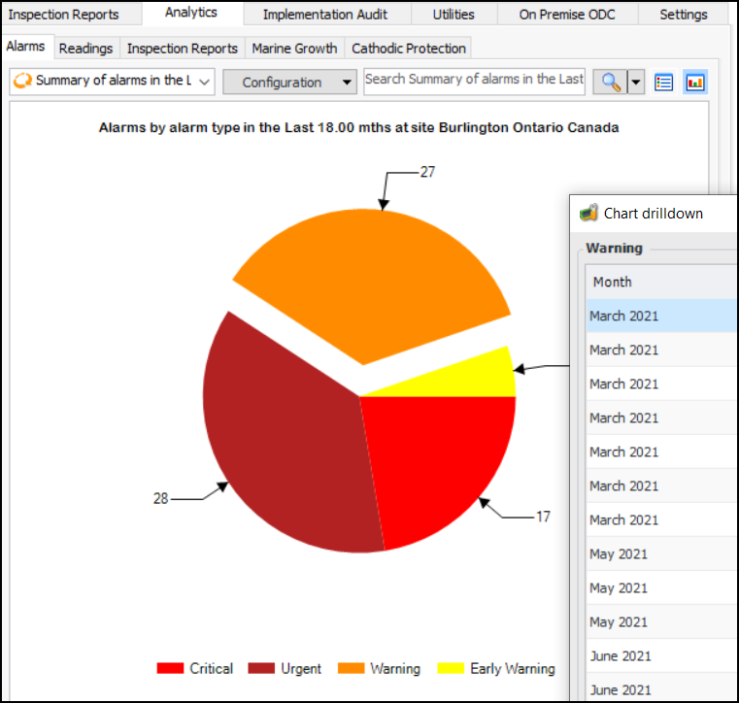Select the first May 2021 drilldown row
Viewport: 739px width, 703px height.
660,553
